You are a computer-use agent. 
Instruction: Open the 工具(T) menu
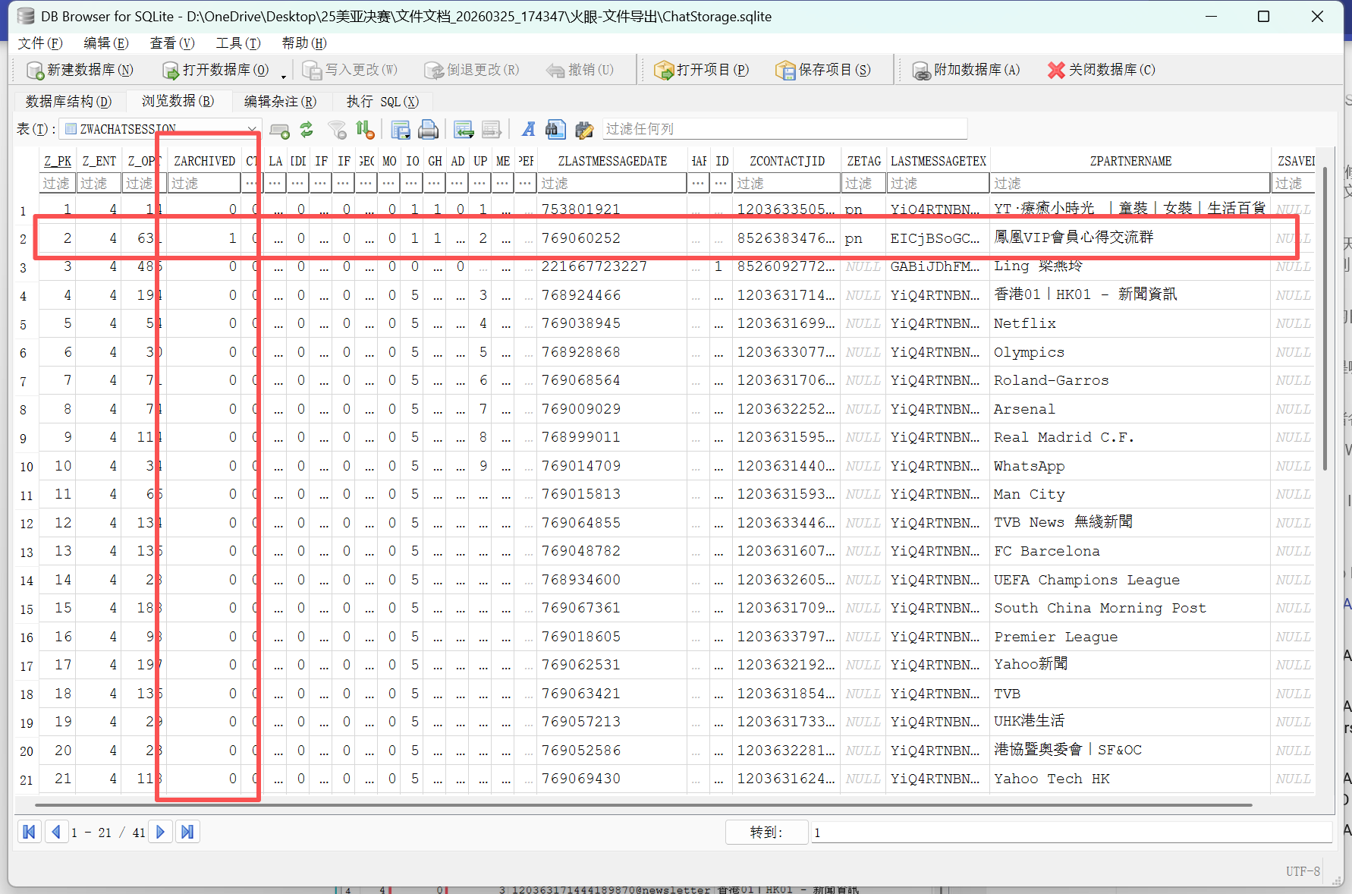(x=238, y=43)
